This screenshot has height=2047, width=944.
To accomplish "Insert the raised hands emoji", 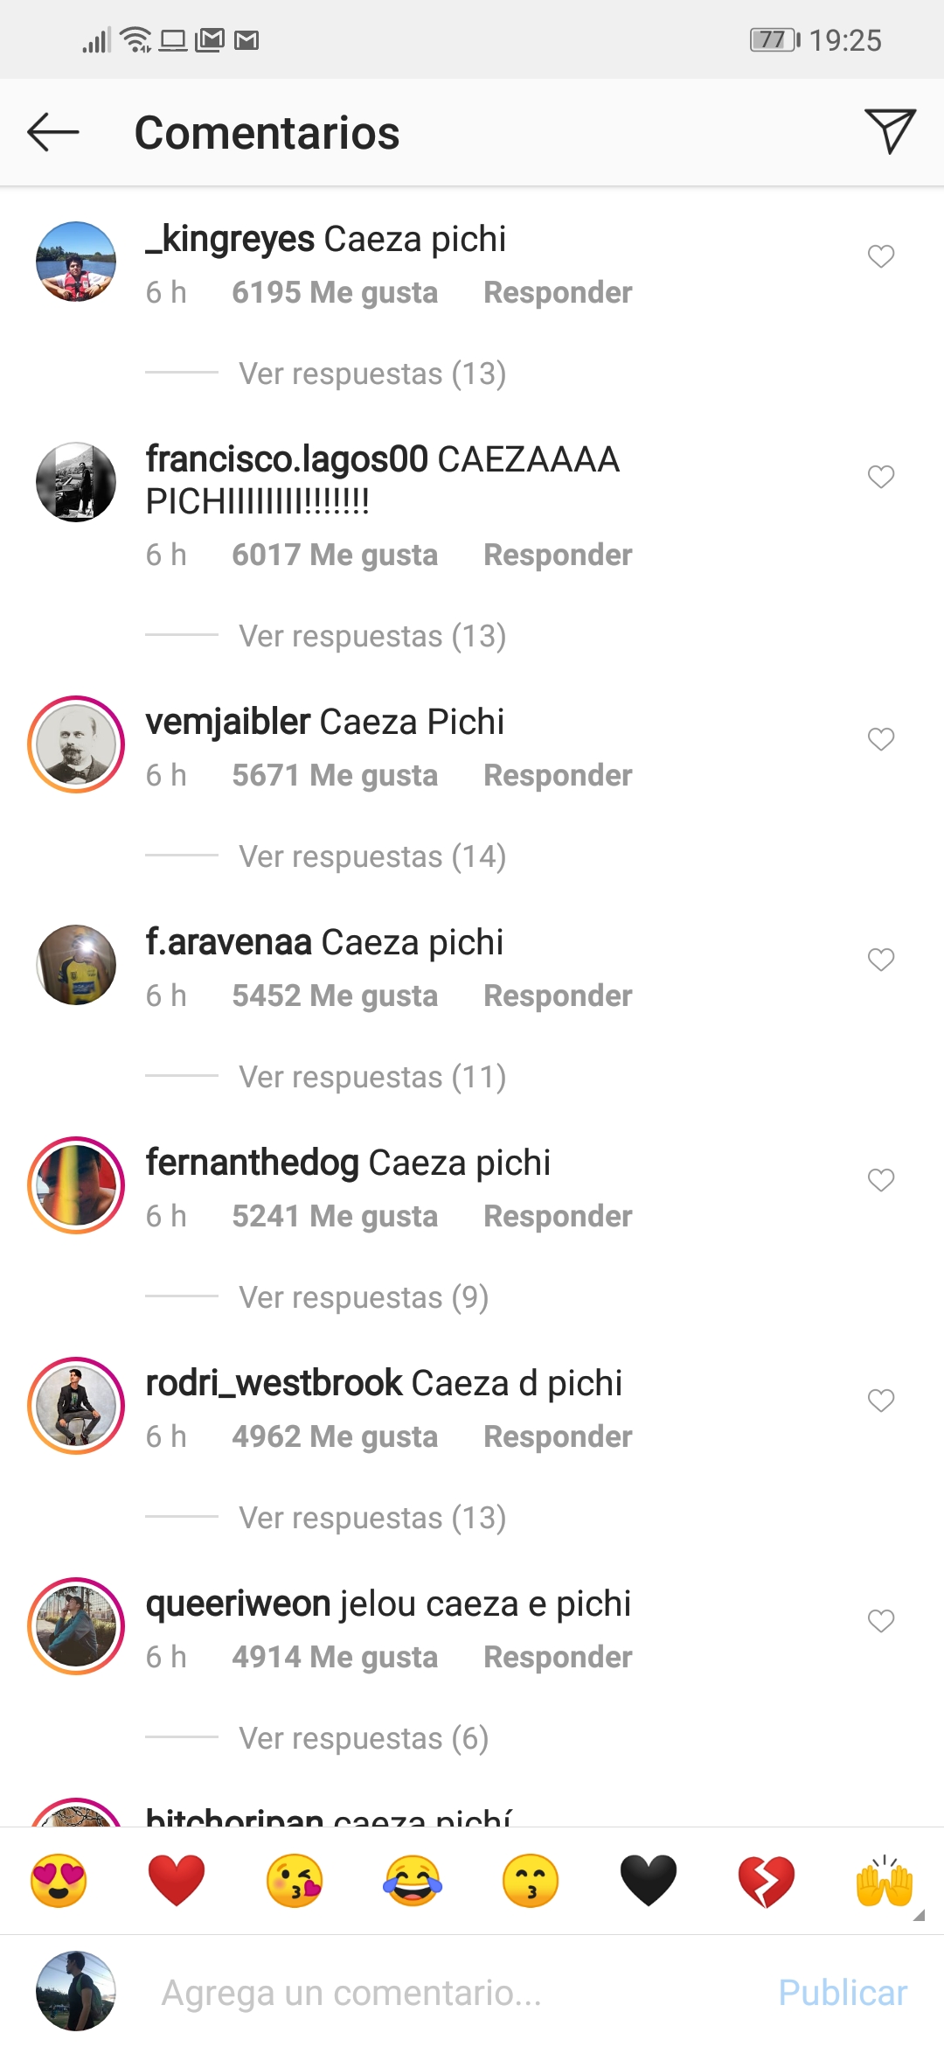I will tap(885, 1880).
